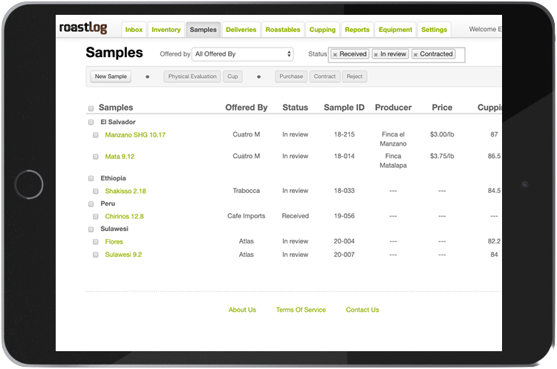Open the Offered by dropdown

click(x=243, y=54)
